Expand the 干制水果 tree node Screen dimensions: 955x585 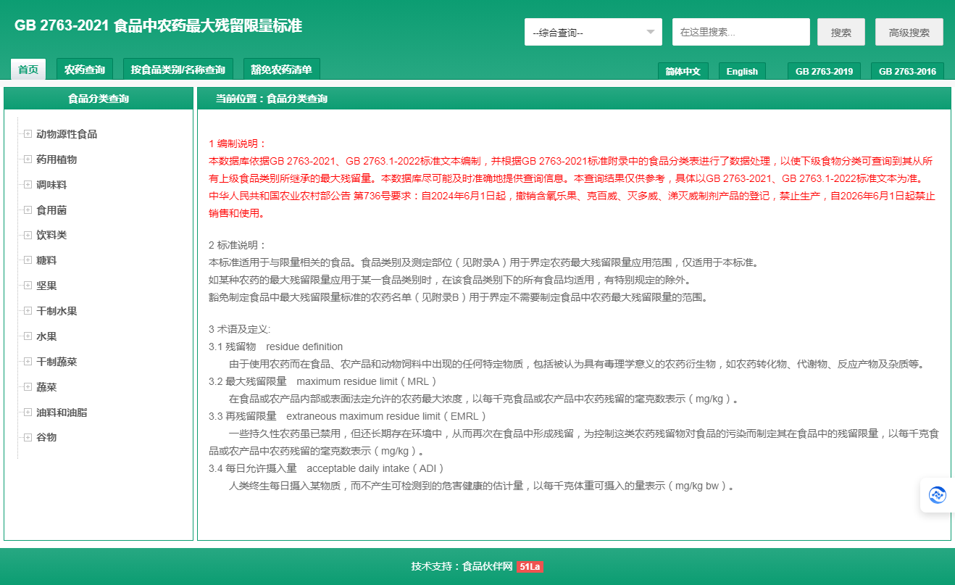coord(28,311)
